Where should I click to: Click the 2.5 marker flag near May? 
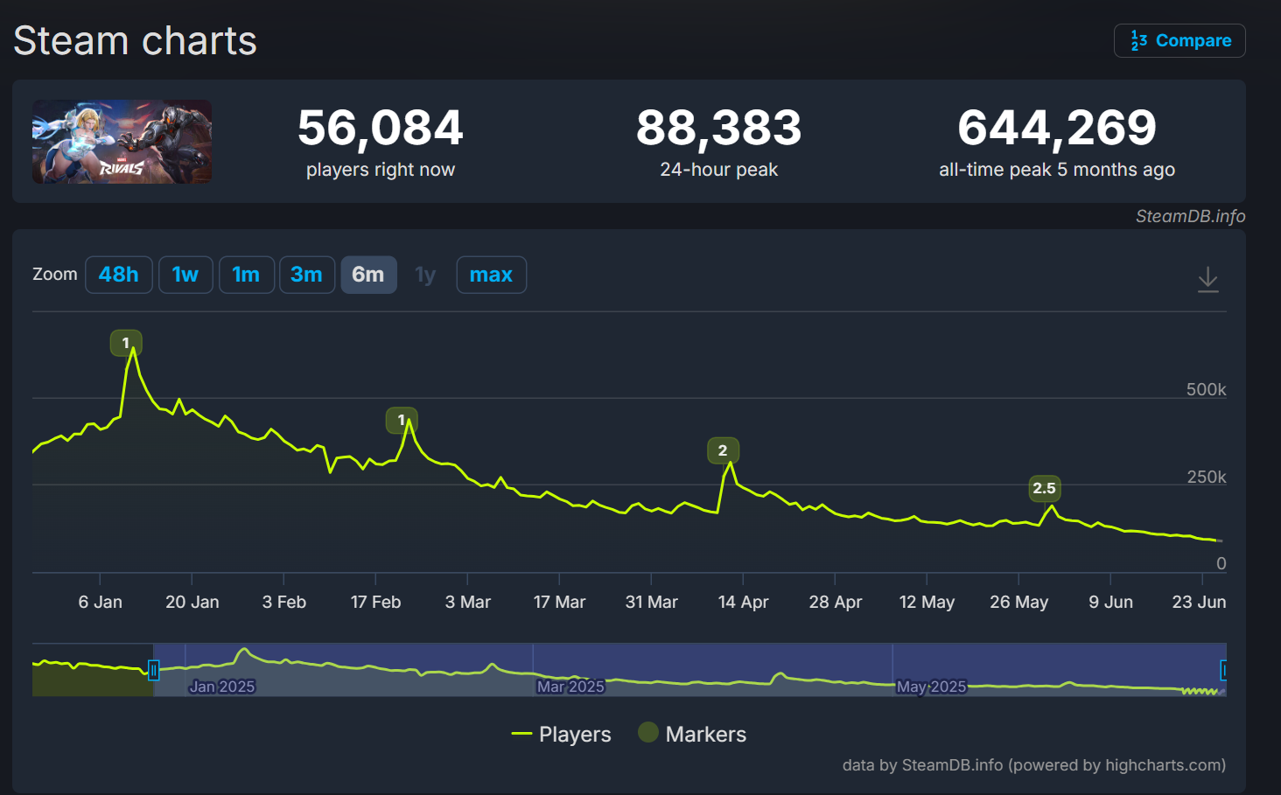tap(1044, 488)
